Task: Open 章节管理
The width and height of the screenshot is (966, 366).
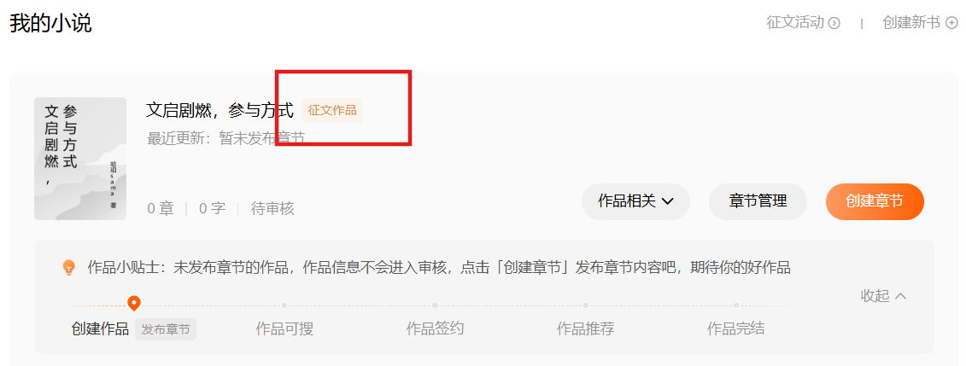Action: coord(758,201)
